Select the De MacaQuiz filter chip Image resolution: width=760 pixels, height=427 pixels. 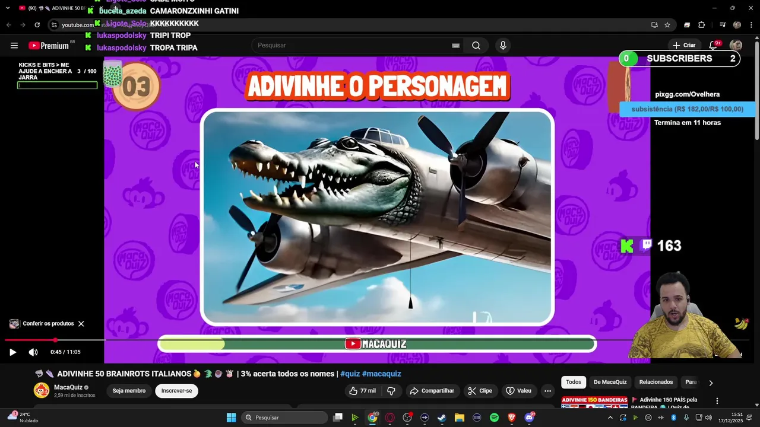(x=610, y=383)
